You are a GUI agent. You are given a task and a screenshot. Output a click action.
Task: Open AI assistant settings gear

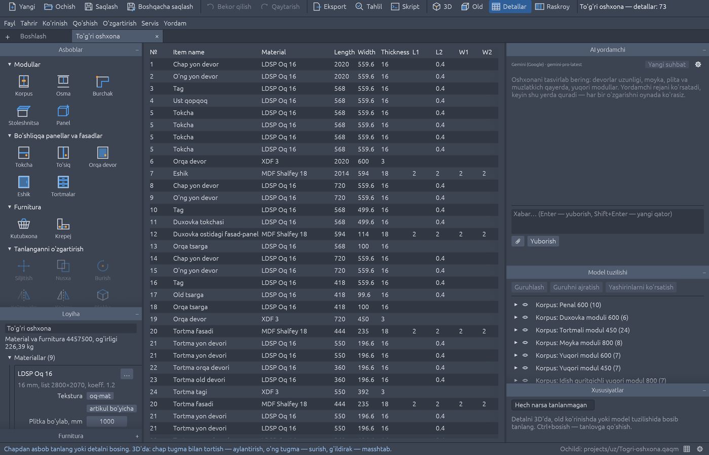pyautogui.click(x=698, y=64)
